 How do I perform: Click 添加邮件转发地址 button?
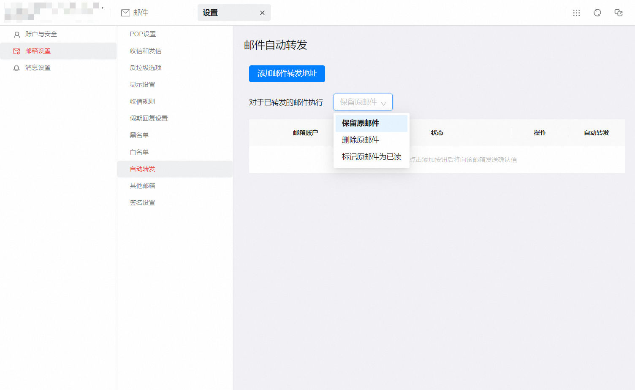(287, 74)
